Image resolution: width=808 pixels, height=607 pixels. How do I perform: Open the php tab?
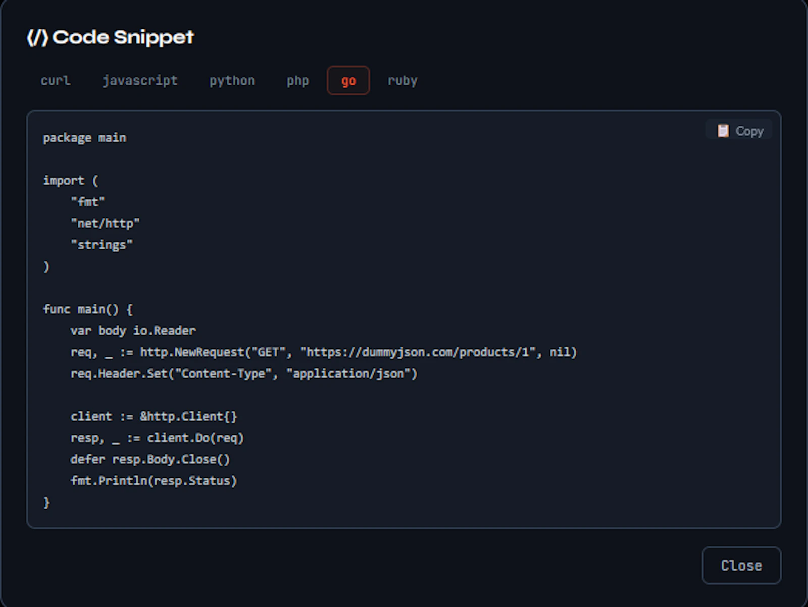coord(297,81)
